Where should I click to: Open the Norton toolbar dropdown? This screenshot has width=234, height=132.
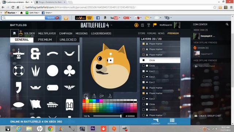coord(16,13)
